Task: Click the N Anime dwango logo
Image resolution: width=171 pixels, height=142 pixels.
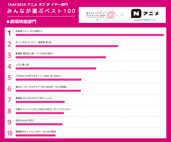Action: (x=145, y=15)
